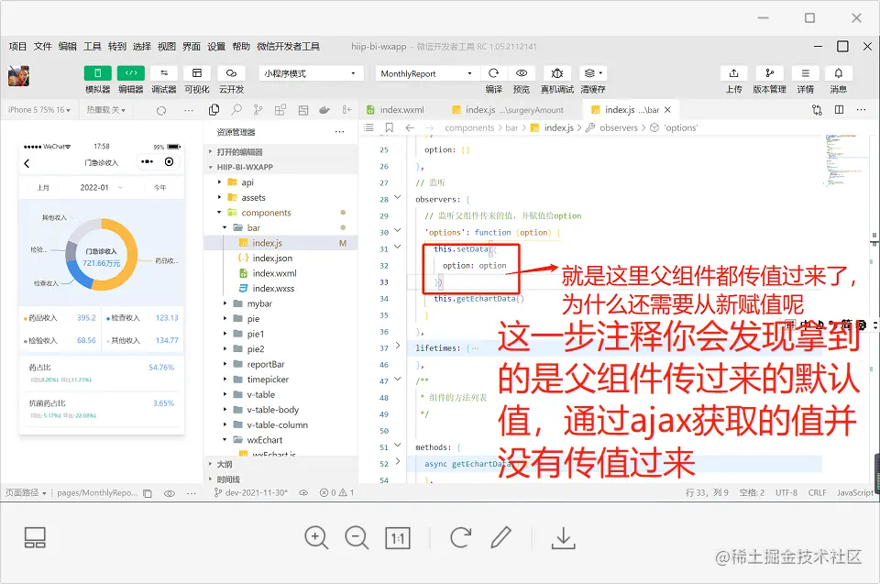The width and height of the screenshot is (880, 584).
Task: Expand the timepicker folder
Action: 225,379
